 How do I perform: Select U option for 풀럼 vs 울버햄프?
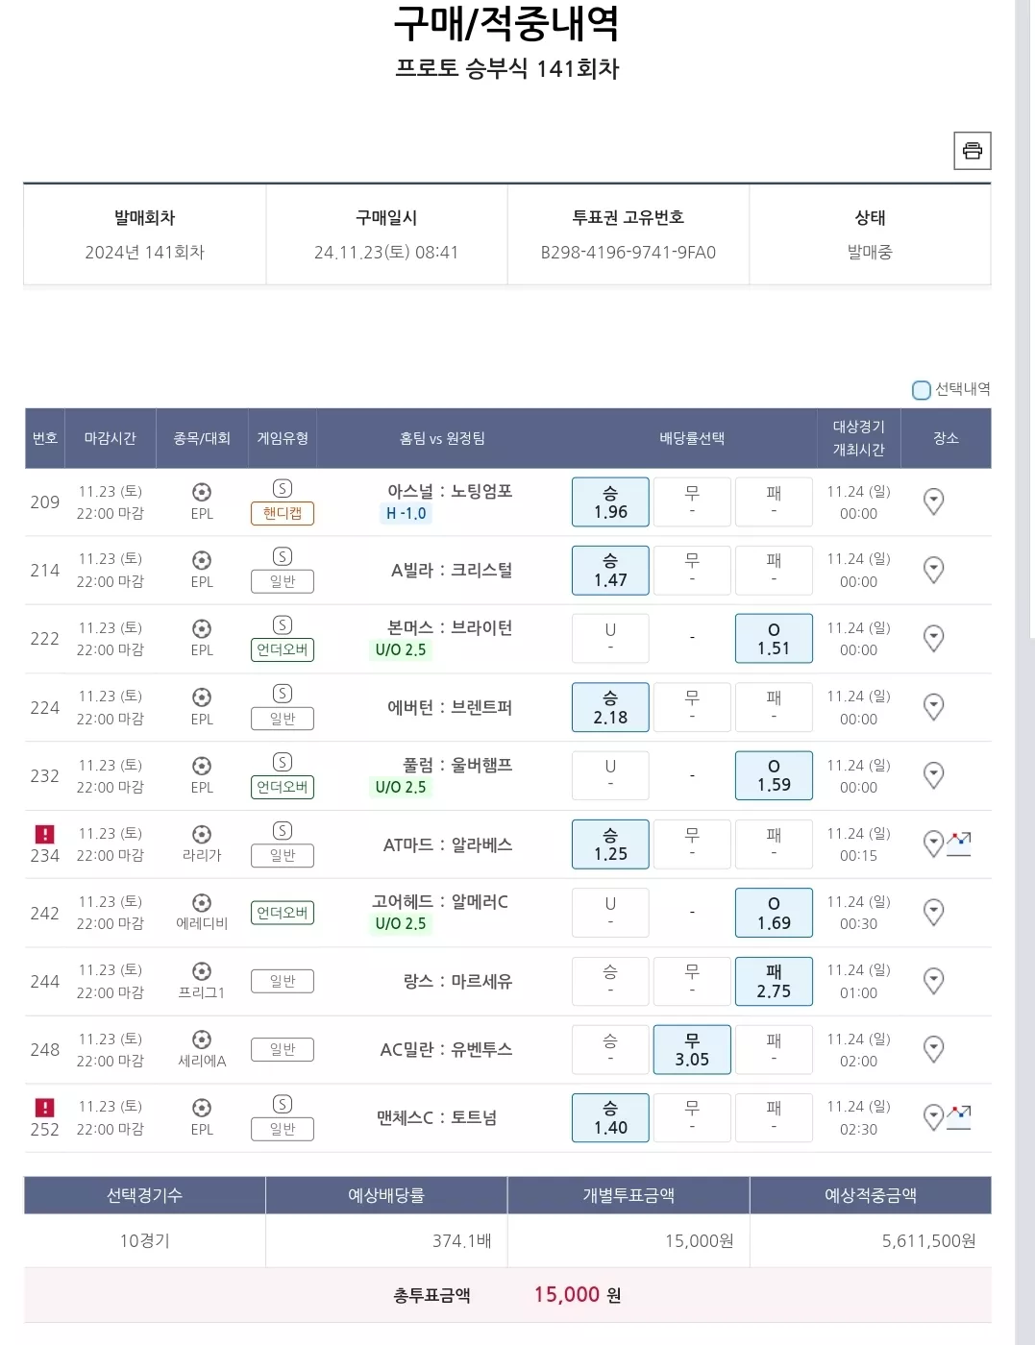(x=610, y=775)
